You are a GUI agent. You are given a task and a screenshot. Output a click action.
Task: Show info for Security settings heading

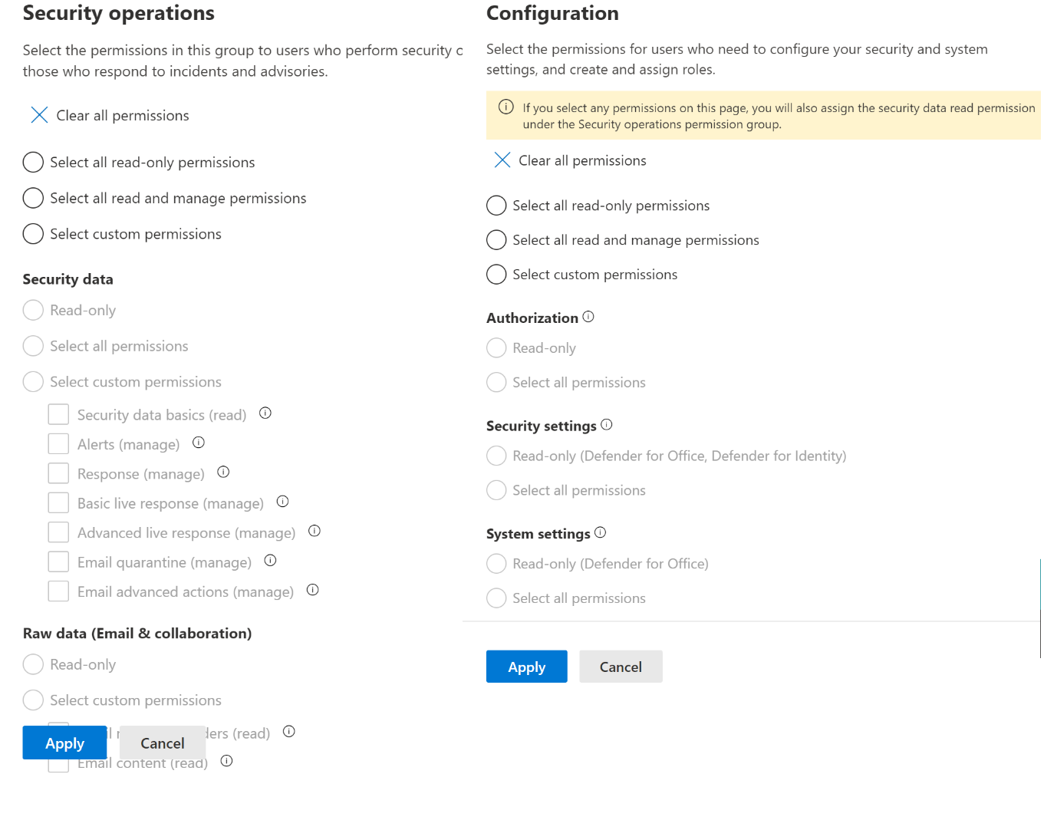607,425
